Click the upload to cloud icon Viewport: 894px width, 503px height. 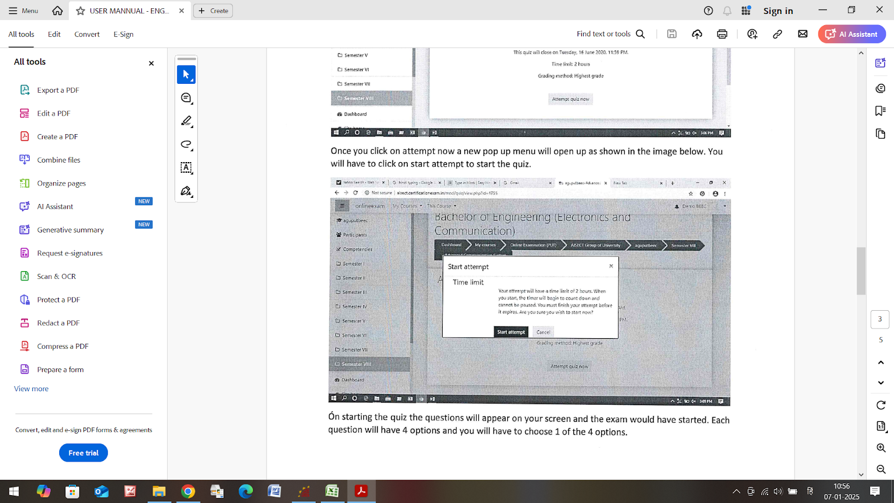click(697, 34)
